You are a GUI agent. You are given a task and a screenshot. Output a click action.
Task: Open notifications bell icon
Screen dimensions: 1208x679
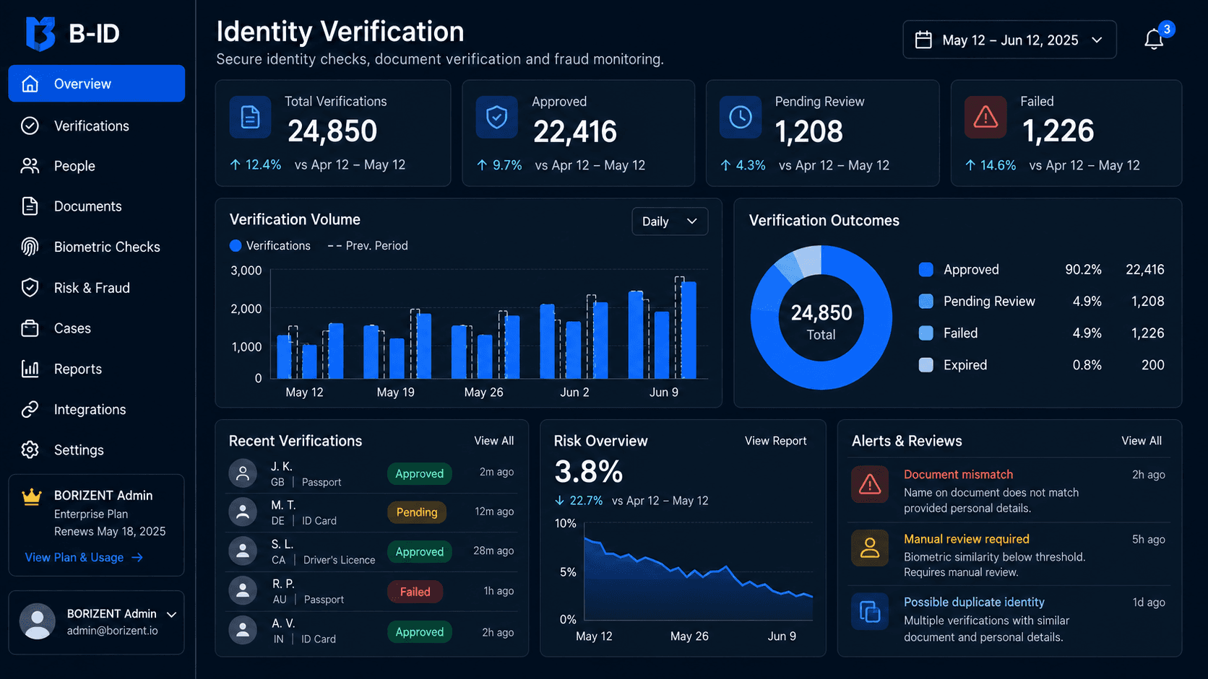click(x=1154, y=40)
